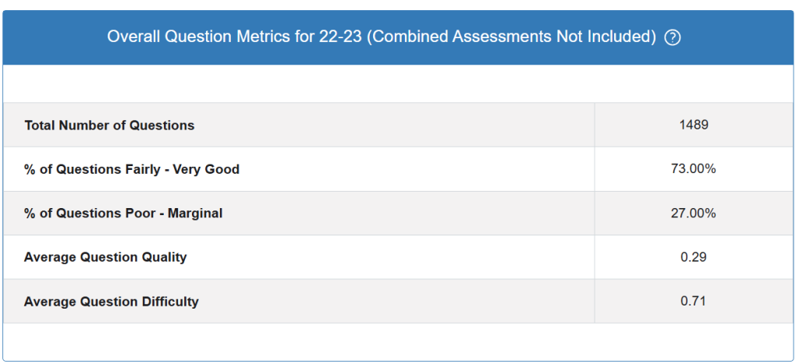Click the Overall Question Metrics header title
799x364 pixels.
[x=382, y=37]
